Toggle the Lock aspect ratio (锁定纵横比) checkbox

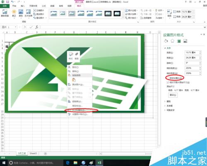pyautogui.click(x=168, y=78)
